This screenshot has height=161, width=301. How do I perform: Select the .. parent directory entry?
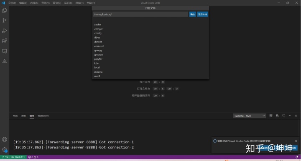coord(150,20)
